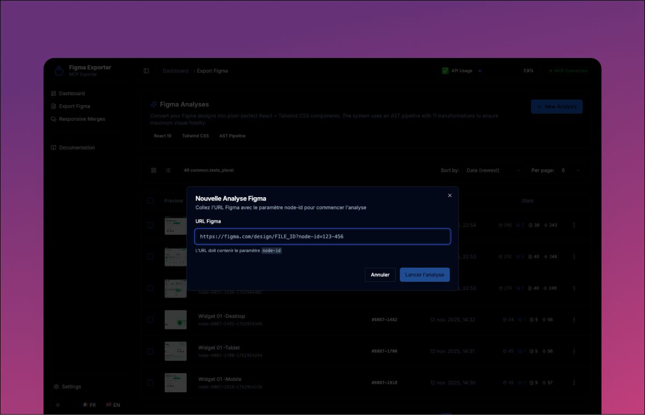Click the New Analysis button
The height and width of the screenshot is (415, 645).
557,107
